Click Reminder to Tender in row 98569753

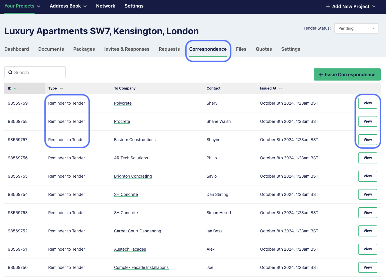[67, 213]
